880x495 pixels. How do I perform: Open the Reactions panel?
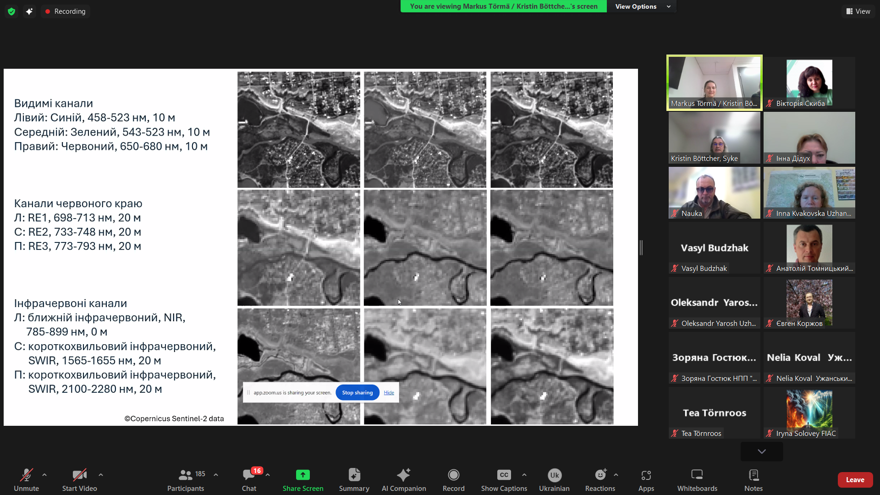point(599,479)
